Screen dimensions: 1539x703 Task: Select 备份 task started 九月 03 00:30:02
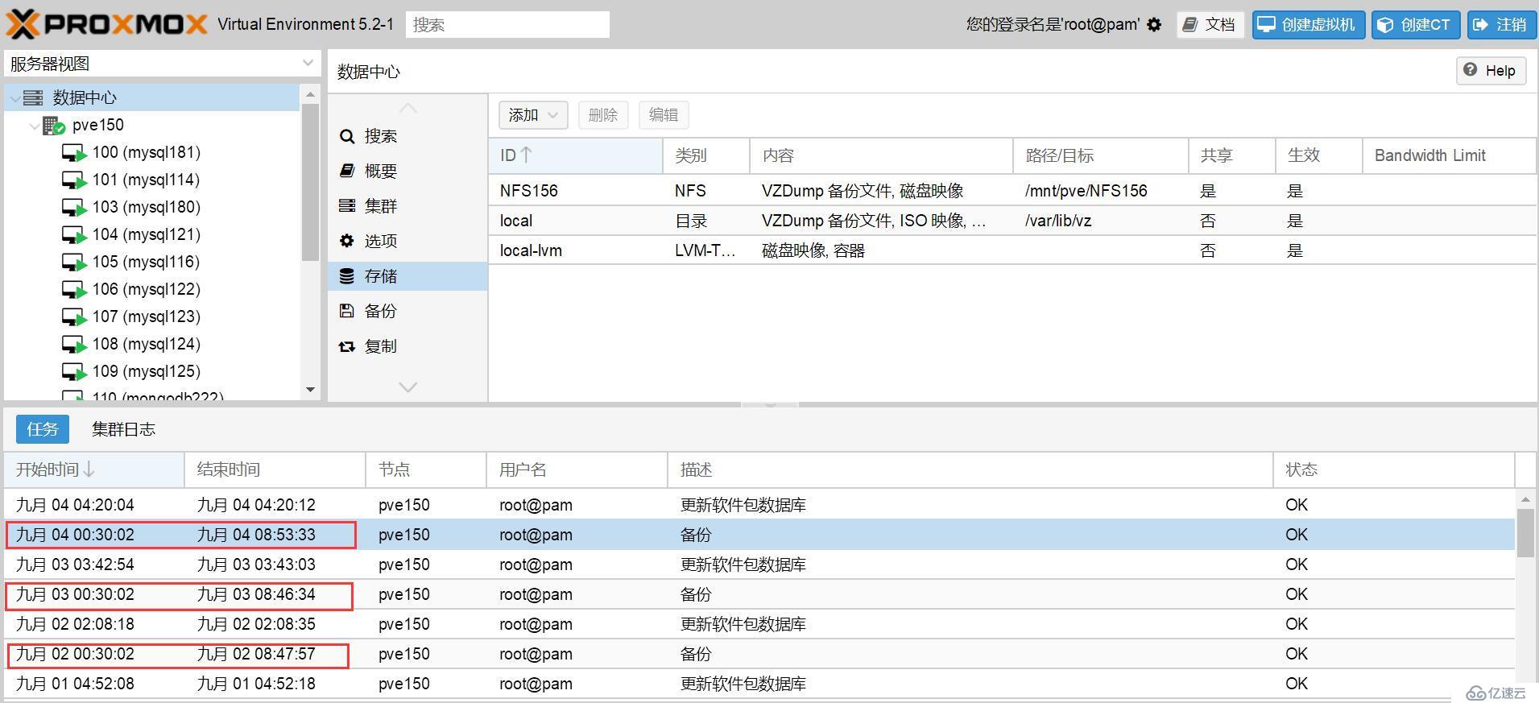point(759,594)
